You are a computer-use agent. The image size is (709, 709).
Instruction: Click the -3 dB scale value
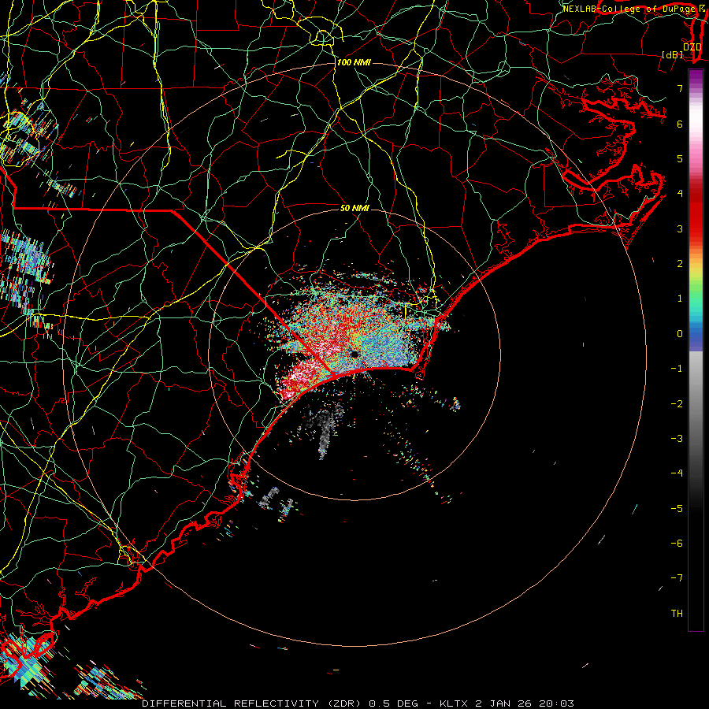(677, 439)
